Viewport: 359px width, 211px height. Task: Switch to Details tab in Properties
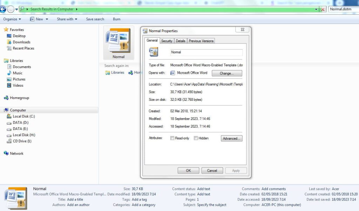pyautogui.click(x=181, y=41)
